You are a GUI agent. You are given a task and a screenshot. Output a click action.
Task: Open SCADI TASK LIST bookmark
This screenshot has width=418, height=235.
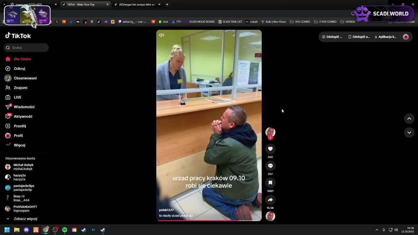click(230, 22)
